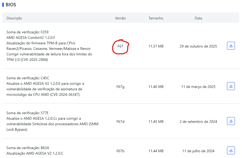Image resolution: width=242 pixels, height=158 pixels.
Task: Click version text F67b
Action: [x=120, y=151]
